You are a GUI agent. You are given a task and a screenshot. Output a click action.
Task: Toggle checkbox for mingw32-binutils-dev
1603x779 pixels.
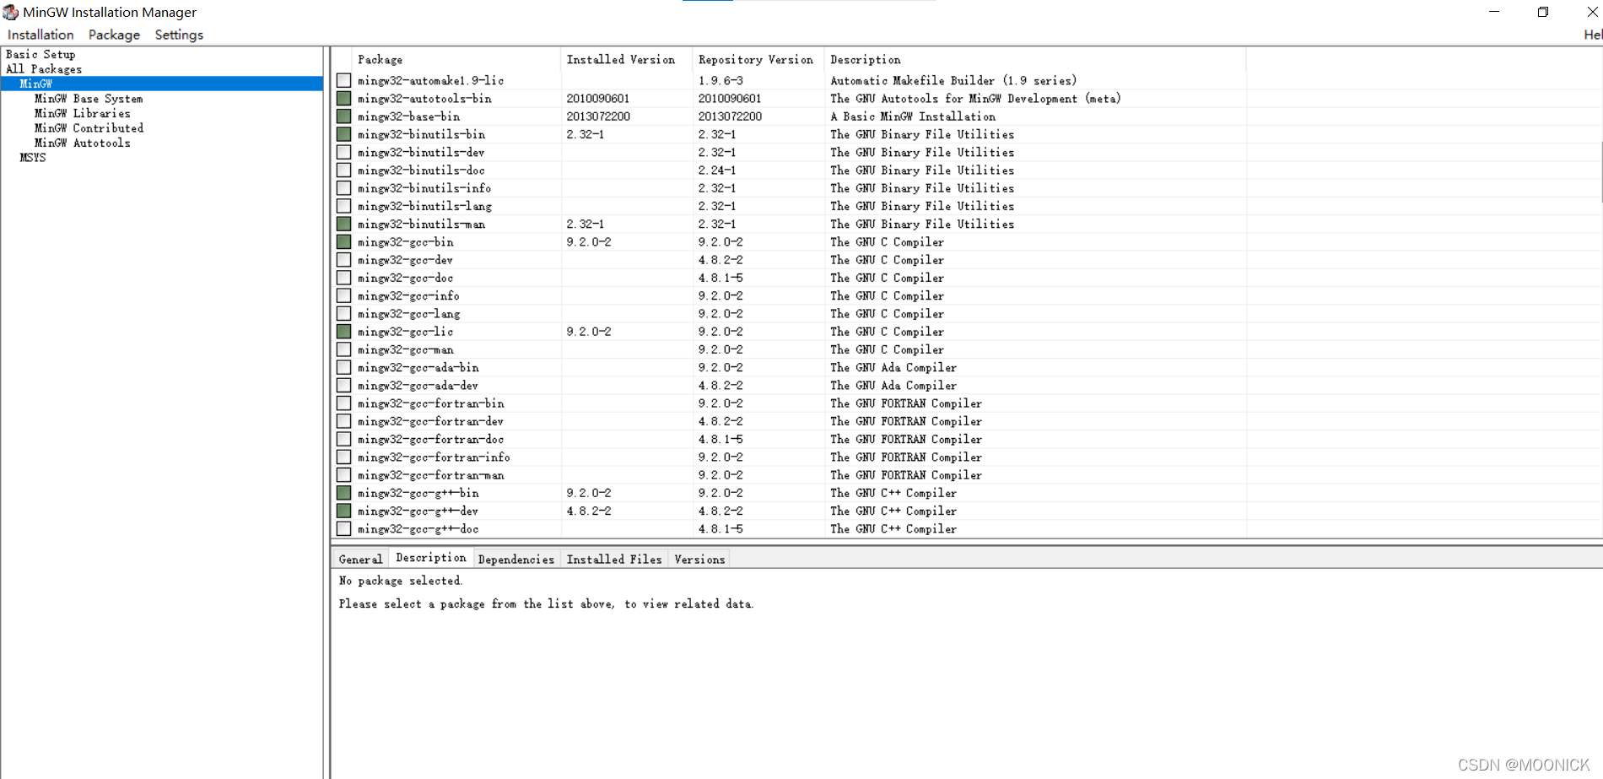click(343, 152)
